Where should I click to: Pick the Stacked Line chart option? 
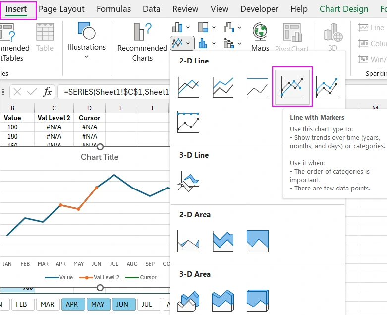pos(223,87)
